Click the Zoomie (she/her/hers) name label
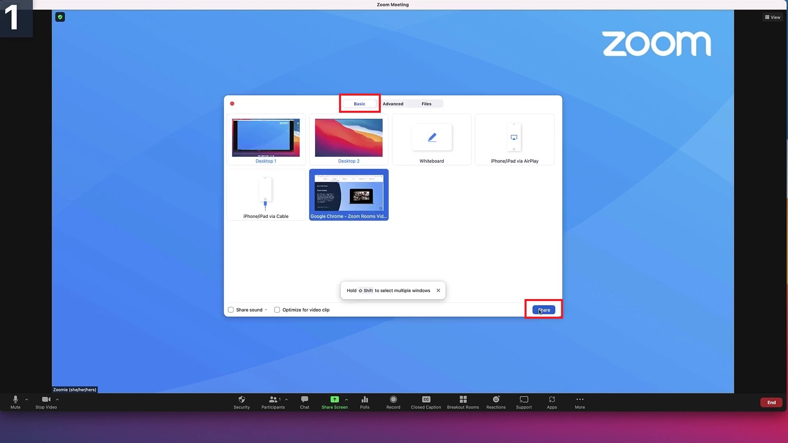 click(75, 390)
